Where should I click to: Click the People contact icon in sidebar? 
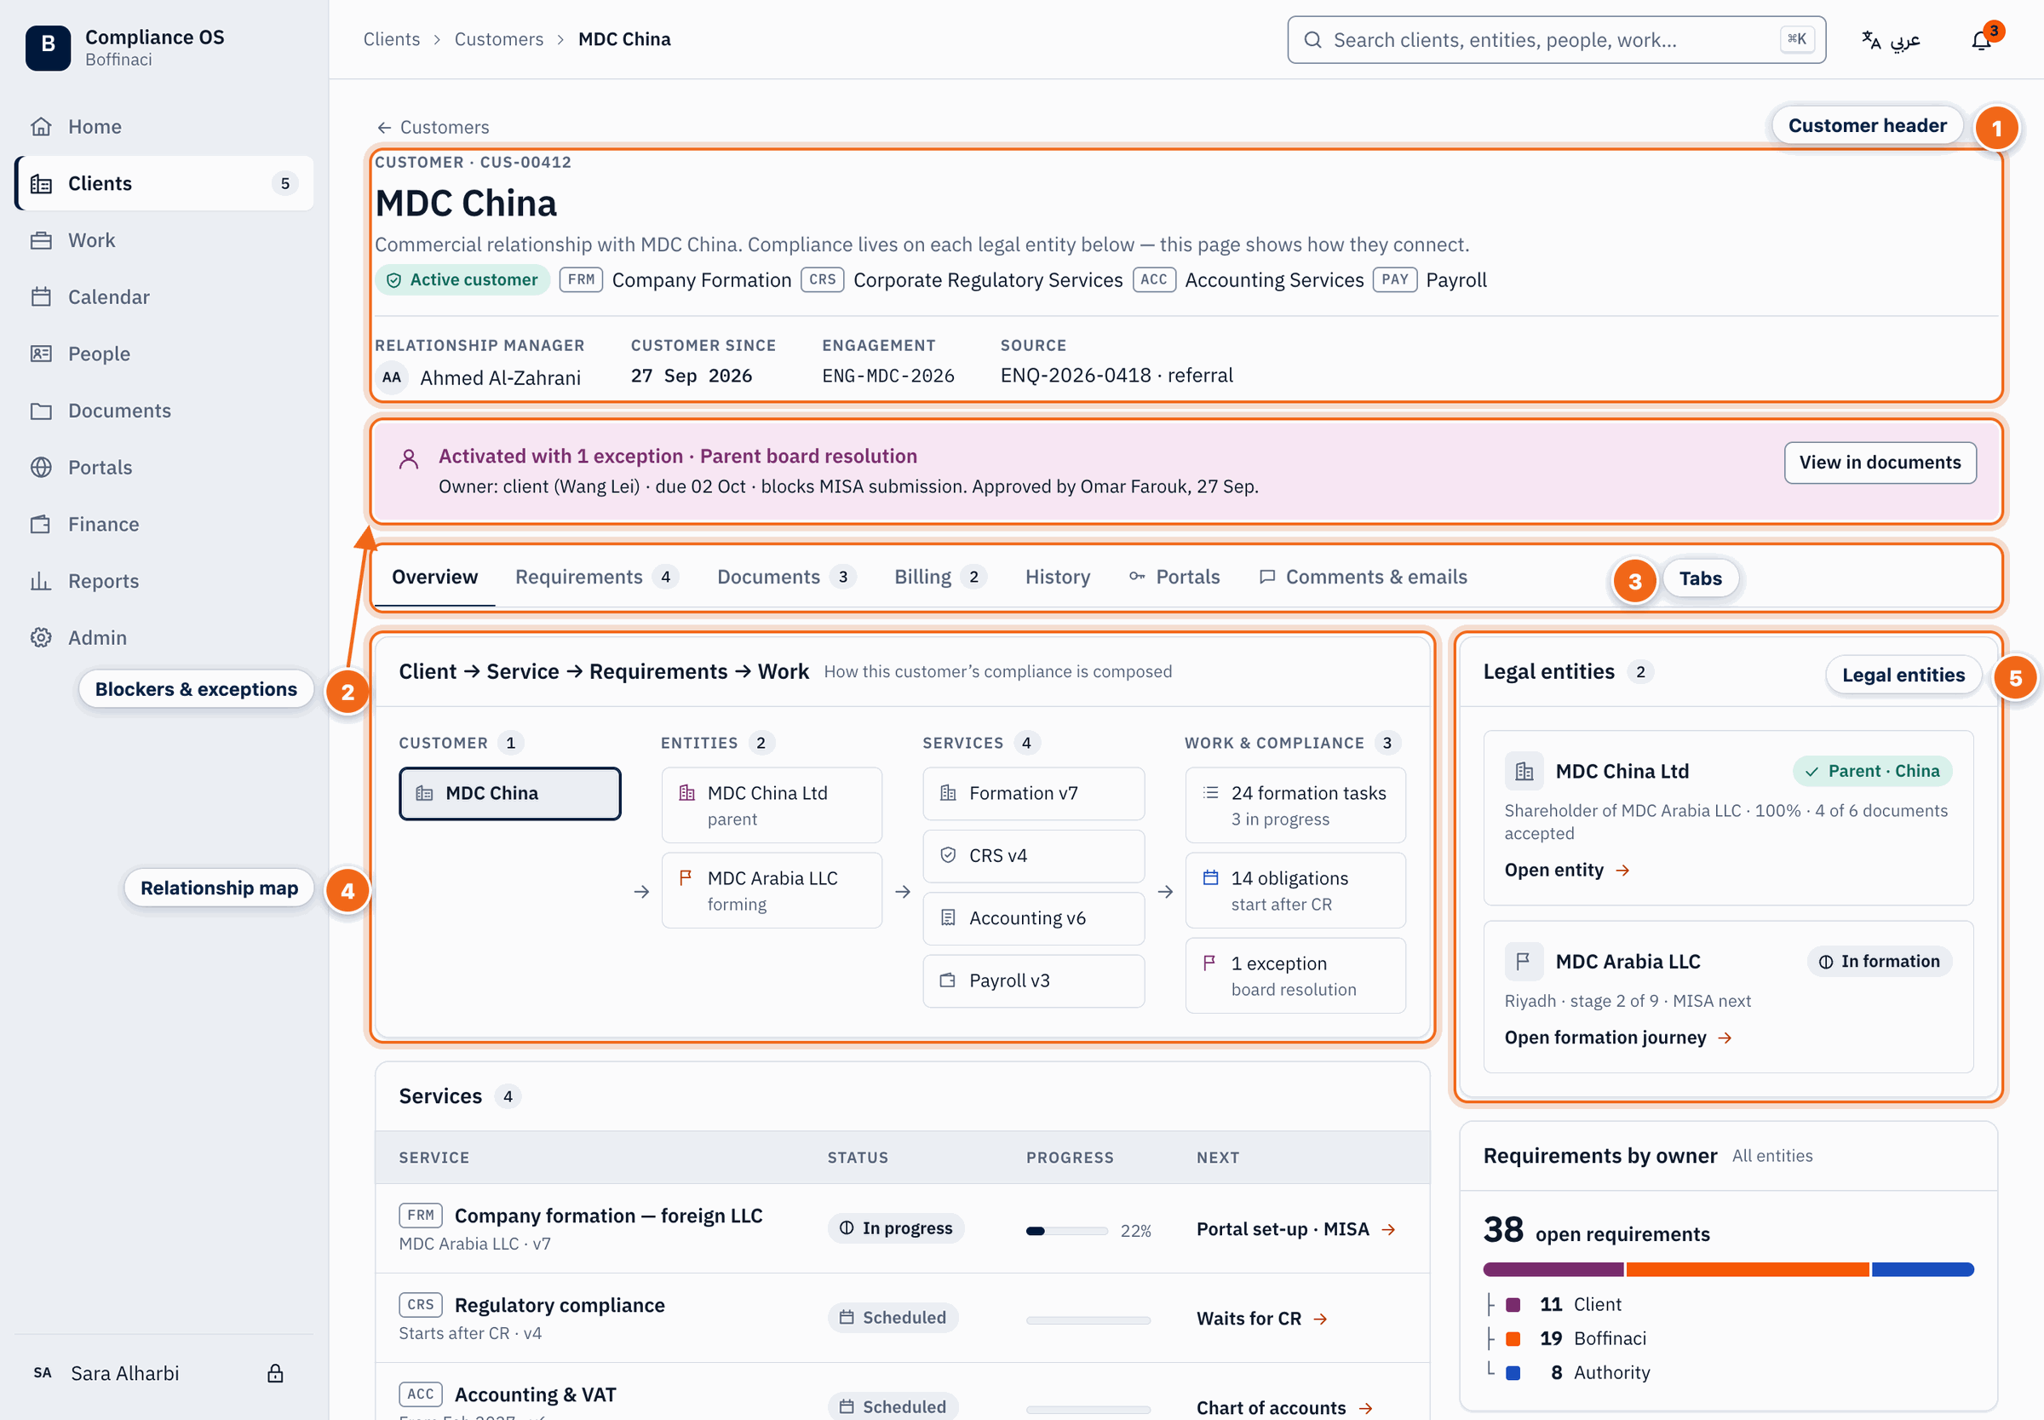[x=41, y=354]
